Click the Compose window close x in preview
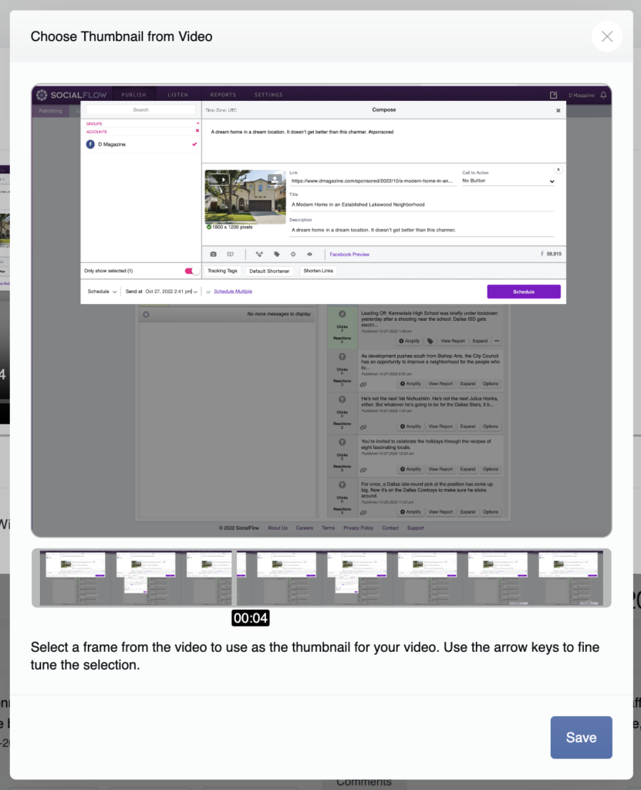641x790 pixels. coord(558,110)
